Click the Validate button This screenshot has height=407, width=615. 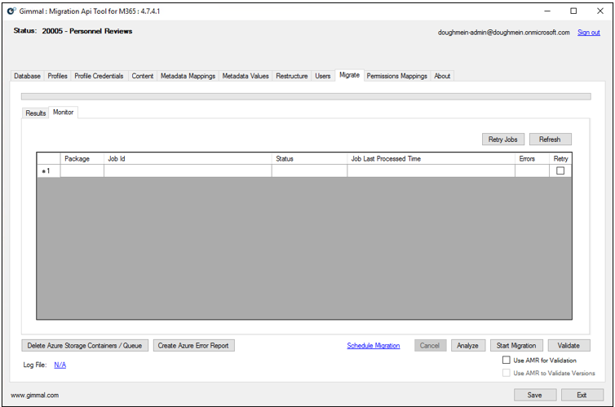point(569,346)
